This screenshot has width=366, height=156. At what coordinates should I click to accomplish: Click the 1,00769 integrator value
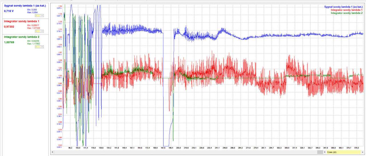click(9, 42)
